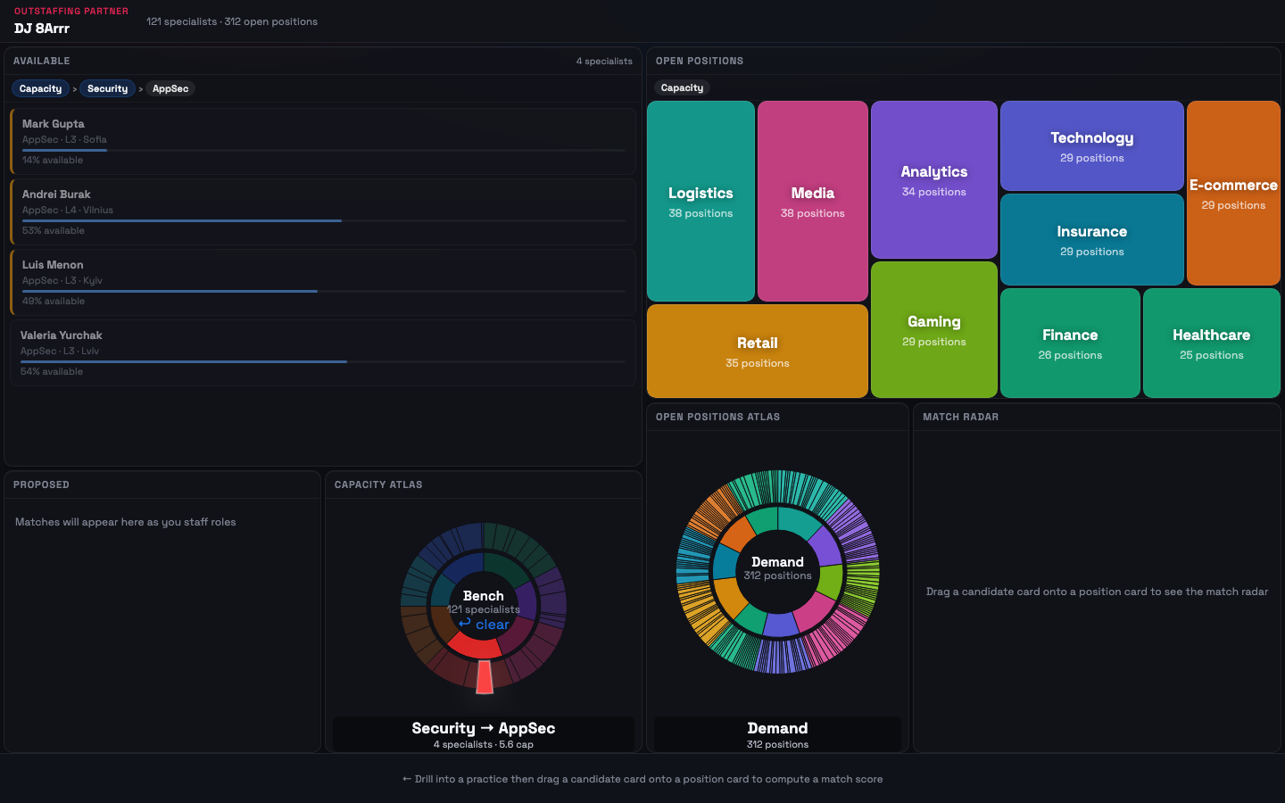
Task: Click Capacity chip in Open Positions panel
Action: pyautogui.click(x=683, y=87)
